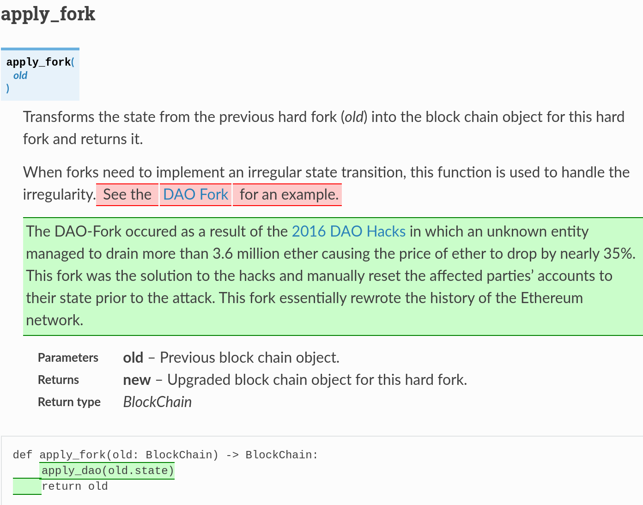This screenshot has width=643, height=505.
Task: Click the def keyword in code block
Action: coord(22,455)
